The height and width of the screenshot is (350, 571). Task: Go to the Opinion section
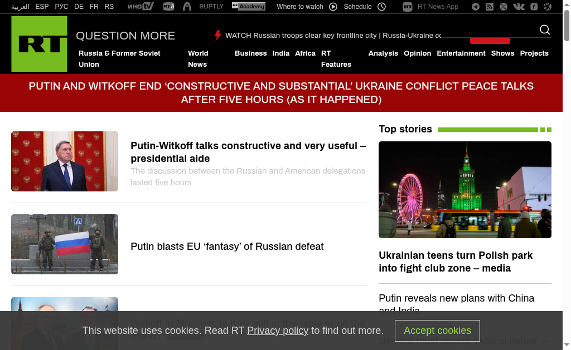pyautogui.click(x=417, y=53)
